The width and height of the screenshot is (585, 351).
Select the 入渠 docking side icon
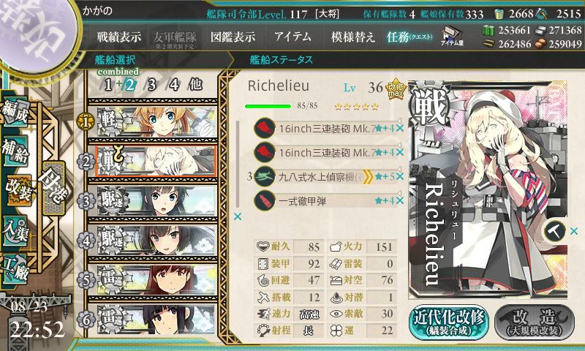pos(15,232)
